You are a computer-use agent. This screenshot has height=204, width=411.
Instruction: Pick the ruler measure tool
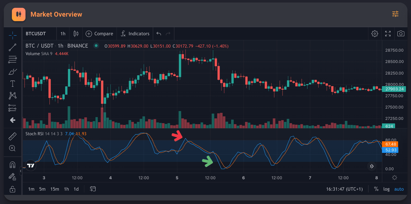[12, 136]
